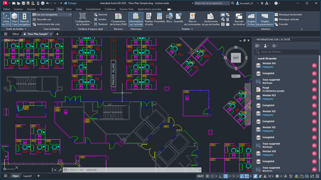Click Basculer les fenêtres icon
Image resolution: width=321 pixels, height=180 pixels.
tap(239, 16)
